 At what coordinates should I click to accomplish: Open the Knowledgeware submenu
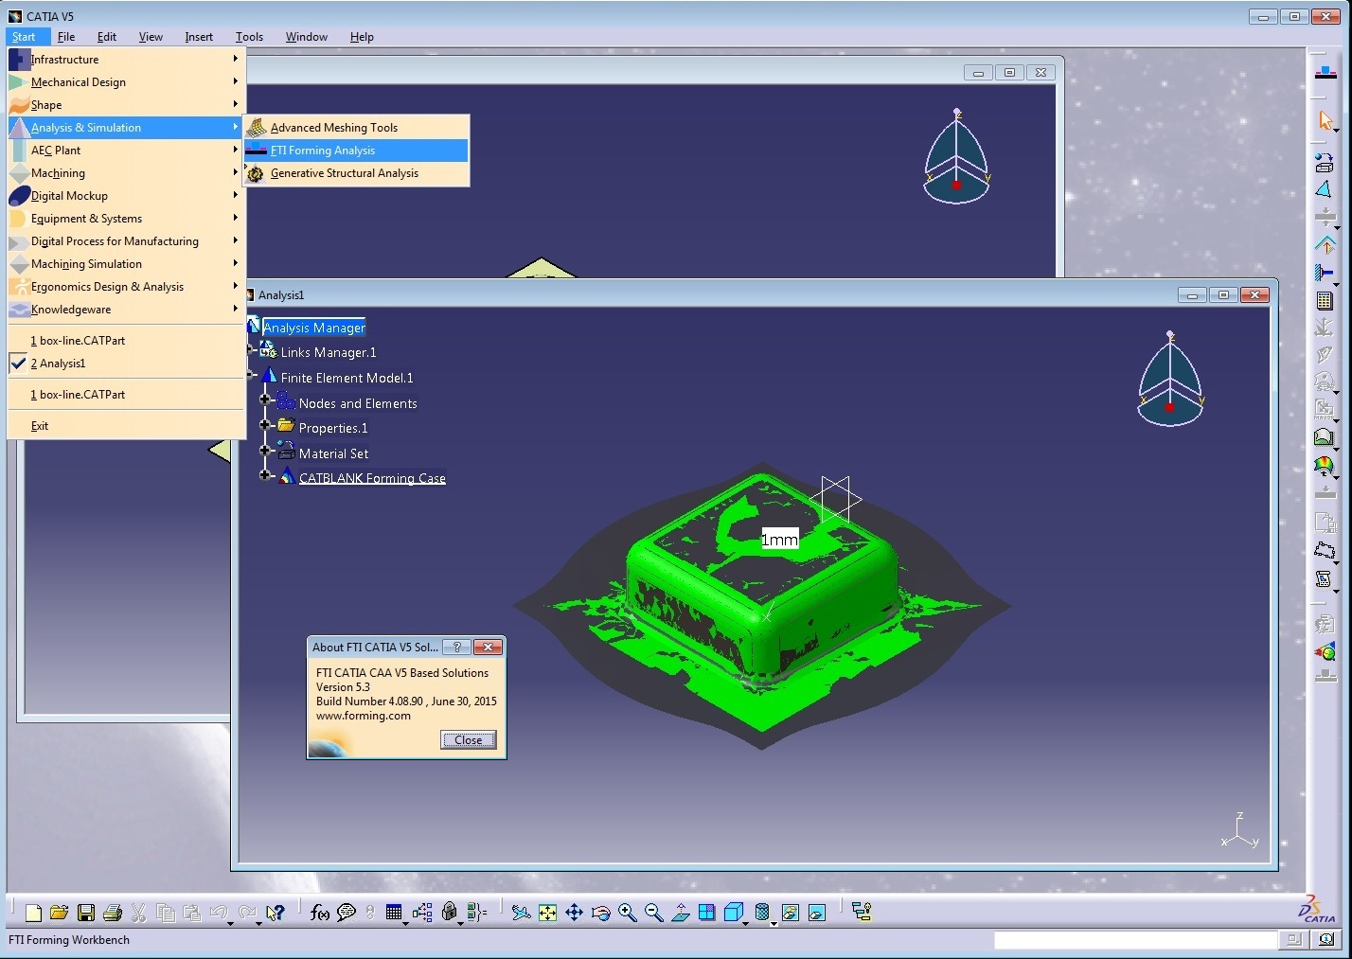(x=126, y=310)
